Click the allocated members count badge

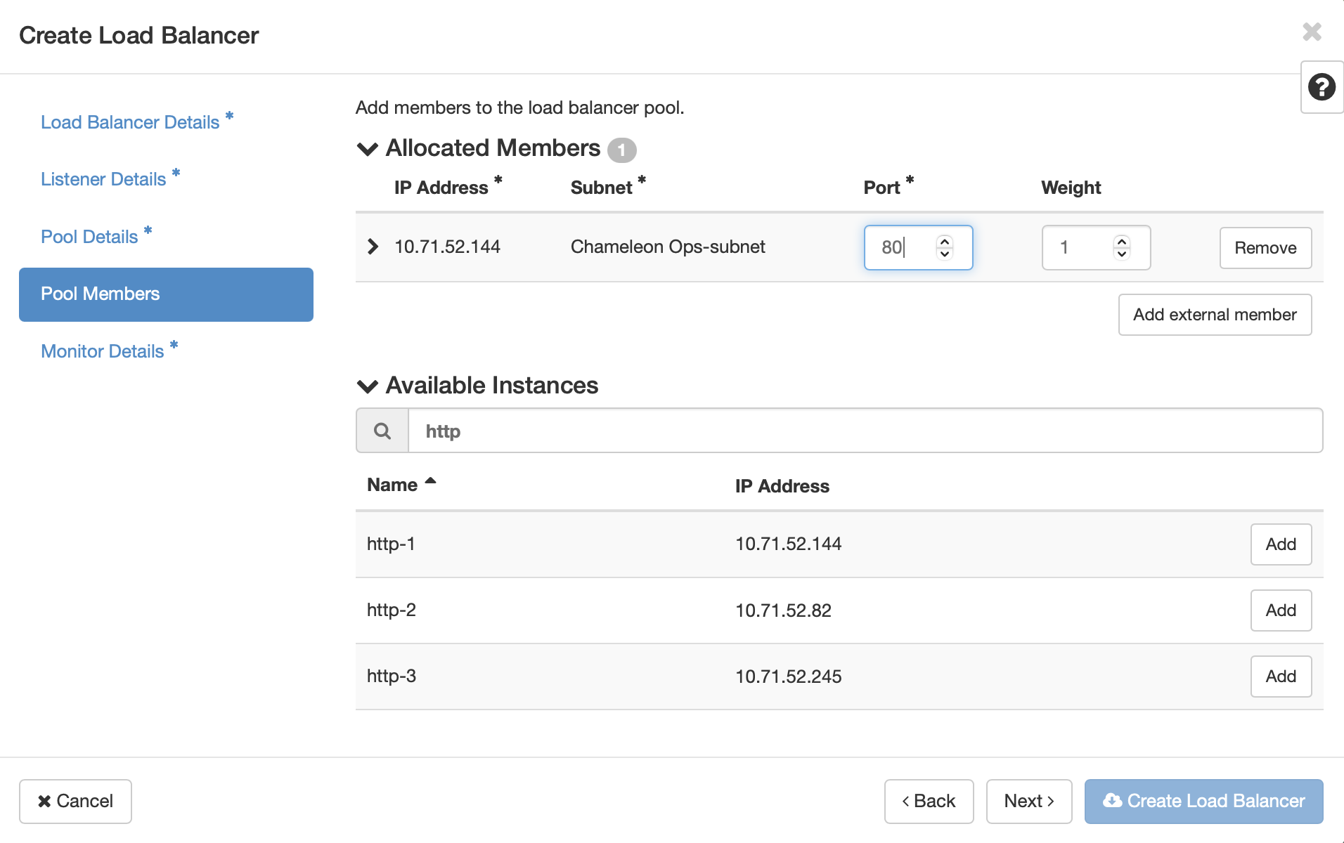pos(621,150)
